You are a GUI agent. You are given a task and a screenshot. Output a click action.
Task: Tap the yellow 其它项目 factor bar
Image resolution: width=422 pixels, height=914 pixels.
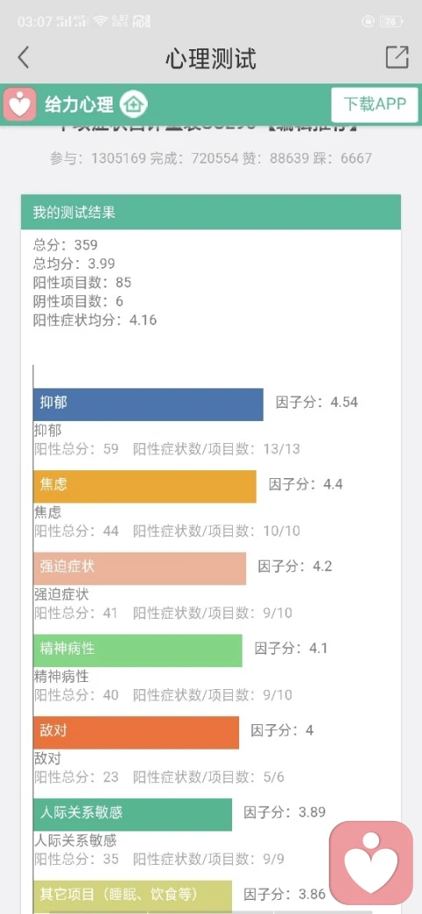point(133,896)
